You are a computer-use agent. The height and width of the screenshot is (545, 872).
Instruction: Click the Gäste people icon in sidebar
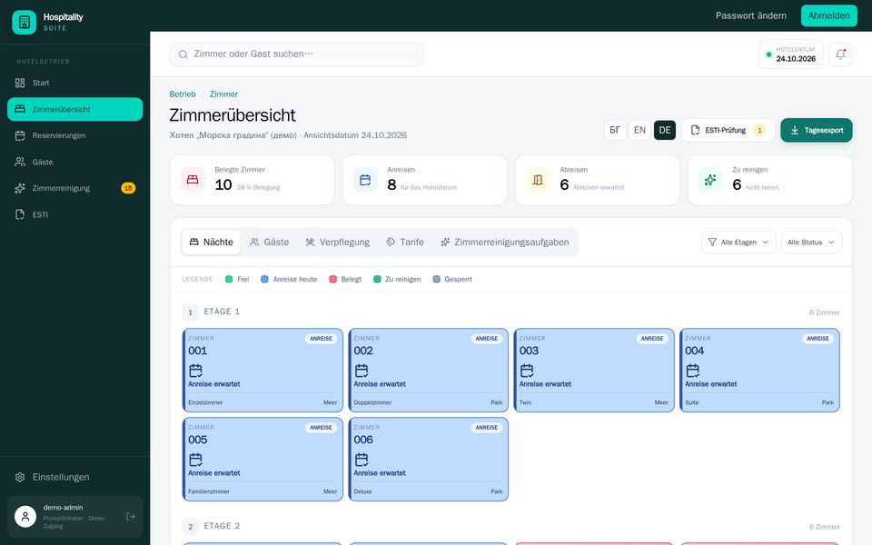pos(20,162)
